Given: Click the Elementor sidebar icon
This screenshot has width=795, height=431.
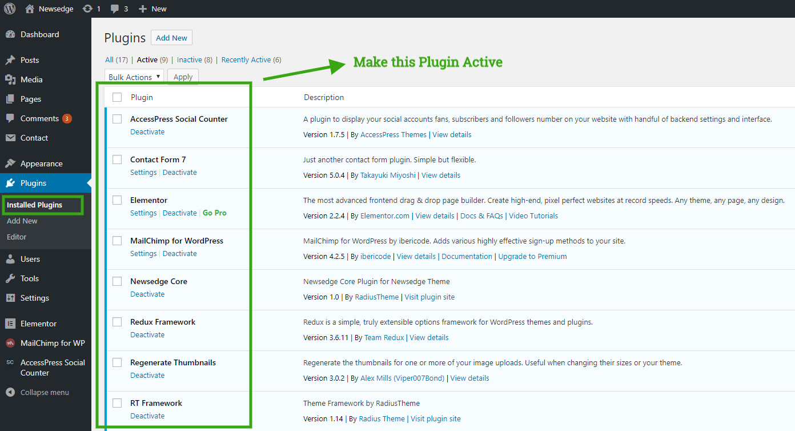Looking at the screenshot, I should 10,324.
